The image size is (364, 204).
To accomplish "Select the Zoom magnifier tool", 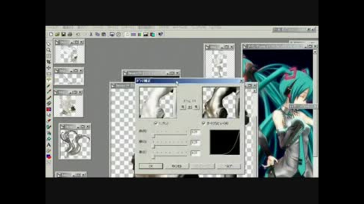I will [x=49, y=50].
